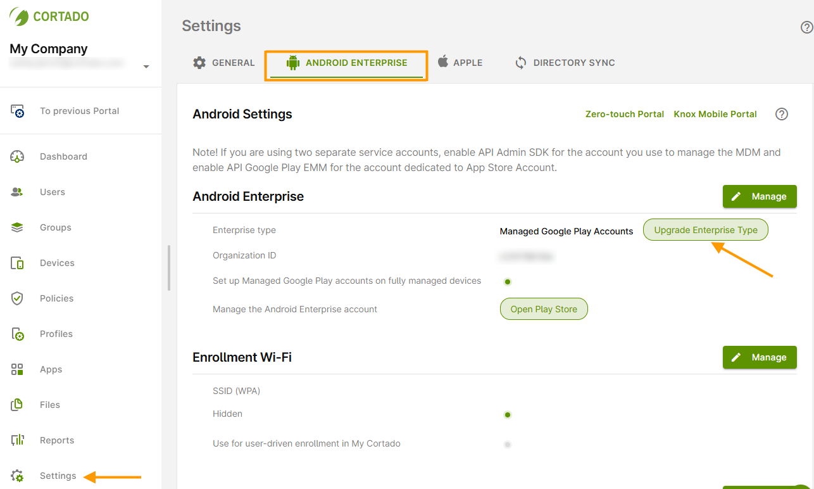Click the Files documents icon

[18, 405]
